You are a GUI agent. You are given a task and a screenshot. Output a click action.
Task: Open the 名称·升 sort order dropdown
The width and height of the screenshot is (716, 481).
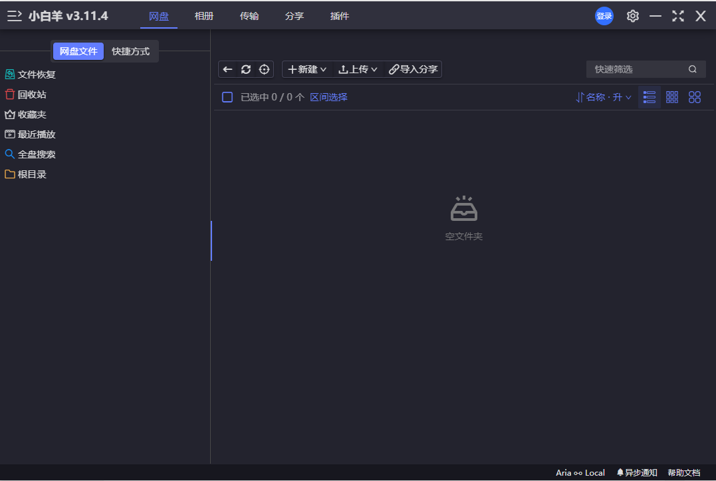(x=603, y=96)
